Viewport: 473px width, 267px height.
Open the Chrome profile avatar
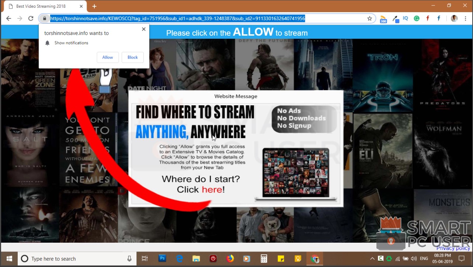coord(454,18)
